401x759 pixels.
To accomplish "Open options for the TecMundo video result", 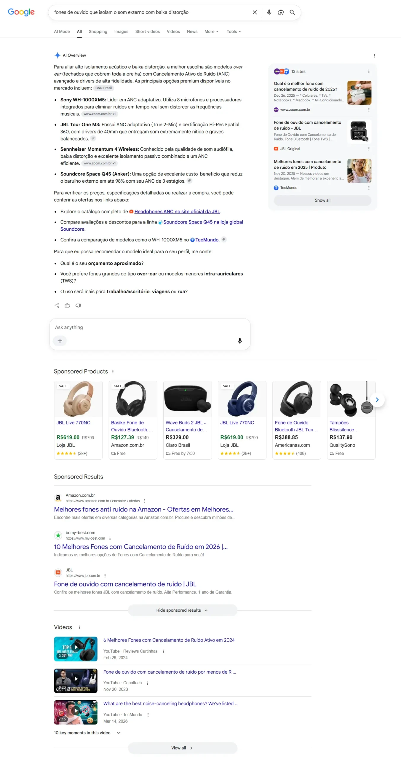I will tap(148, 715).
